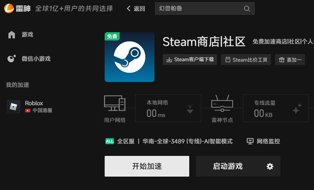Click the price-tool icon in Steam比价工具
314x190 pixels.
click(228, 60)
